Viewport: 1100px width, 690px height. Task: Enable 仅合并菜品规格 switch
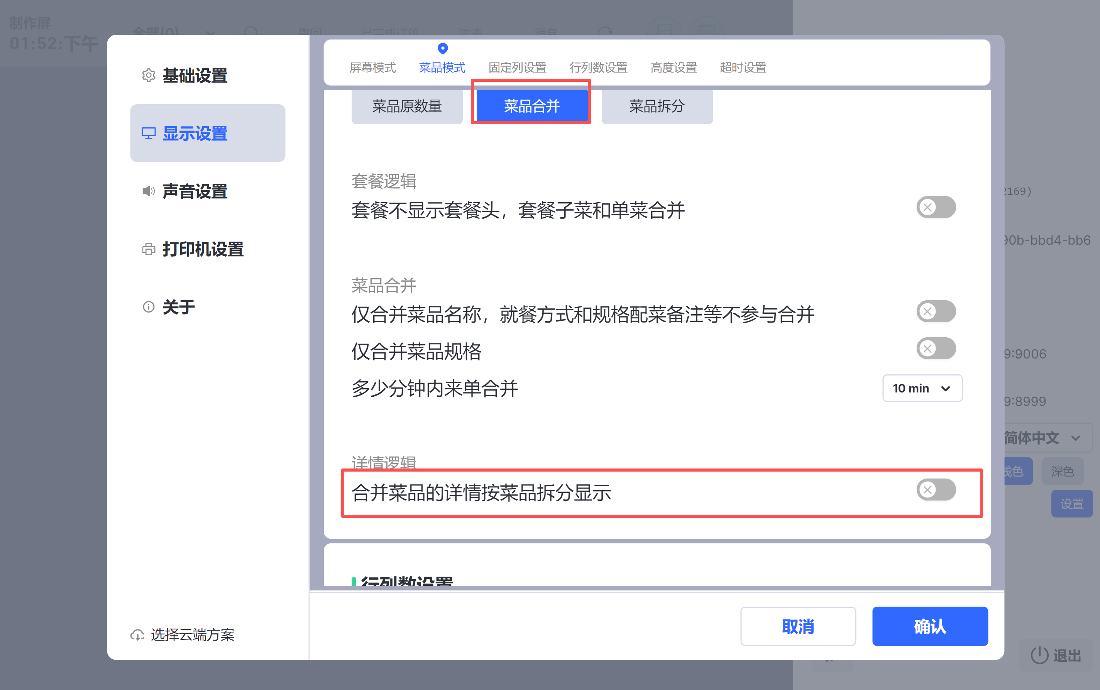936,348
